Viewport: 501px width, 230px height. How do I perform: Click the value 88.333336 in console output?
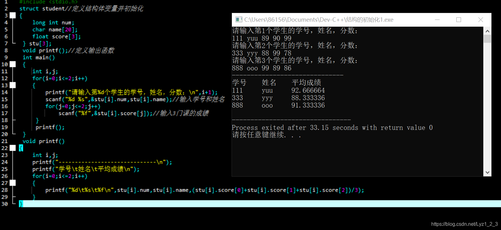308,98
